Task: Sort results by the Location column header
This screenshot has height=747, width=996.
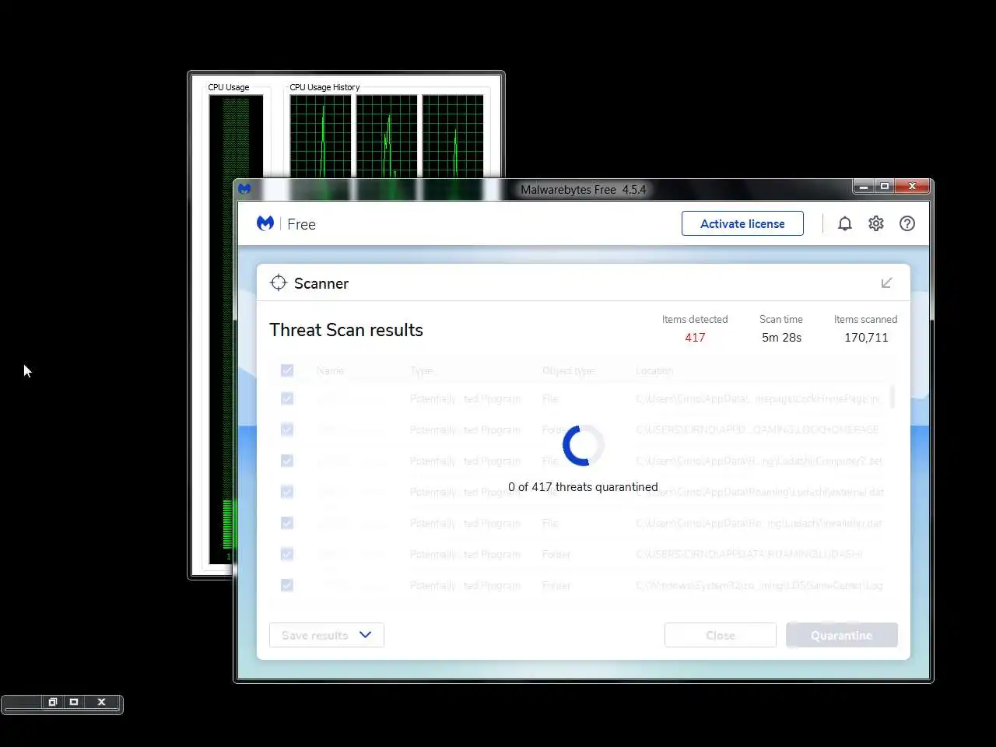Action: coord(654,371)
